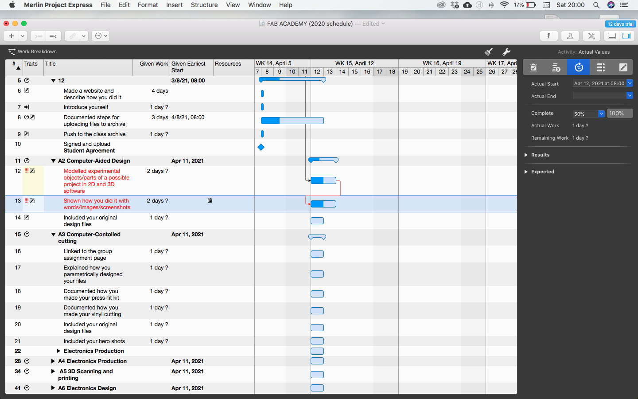638x399 pixels.
Task: Open Spotlight search in the menu bar
Action: pos(596,5)
